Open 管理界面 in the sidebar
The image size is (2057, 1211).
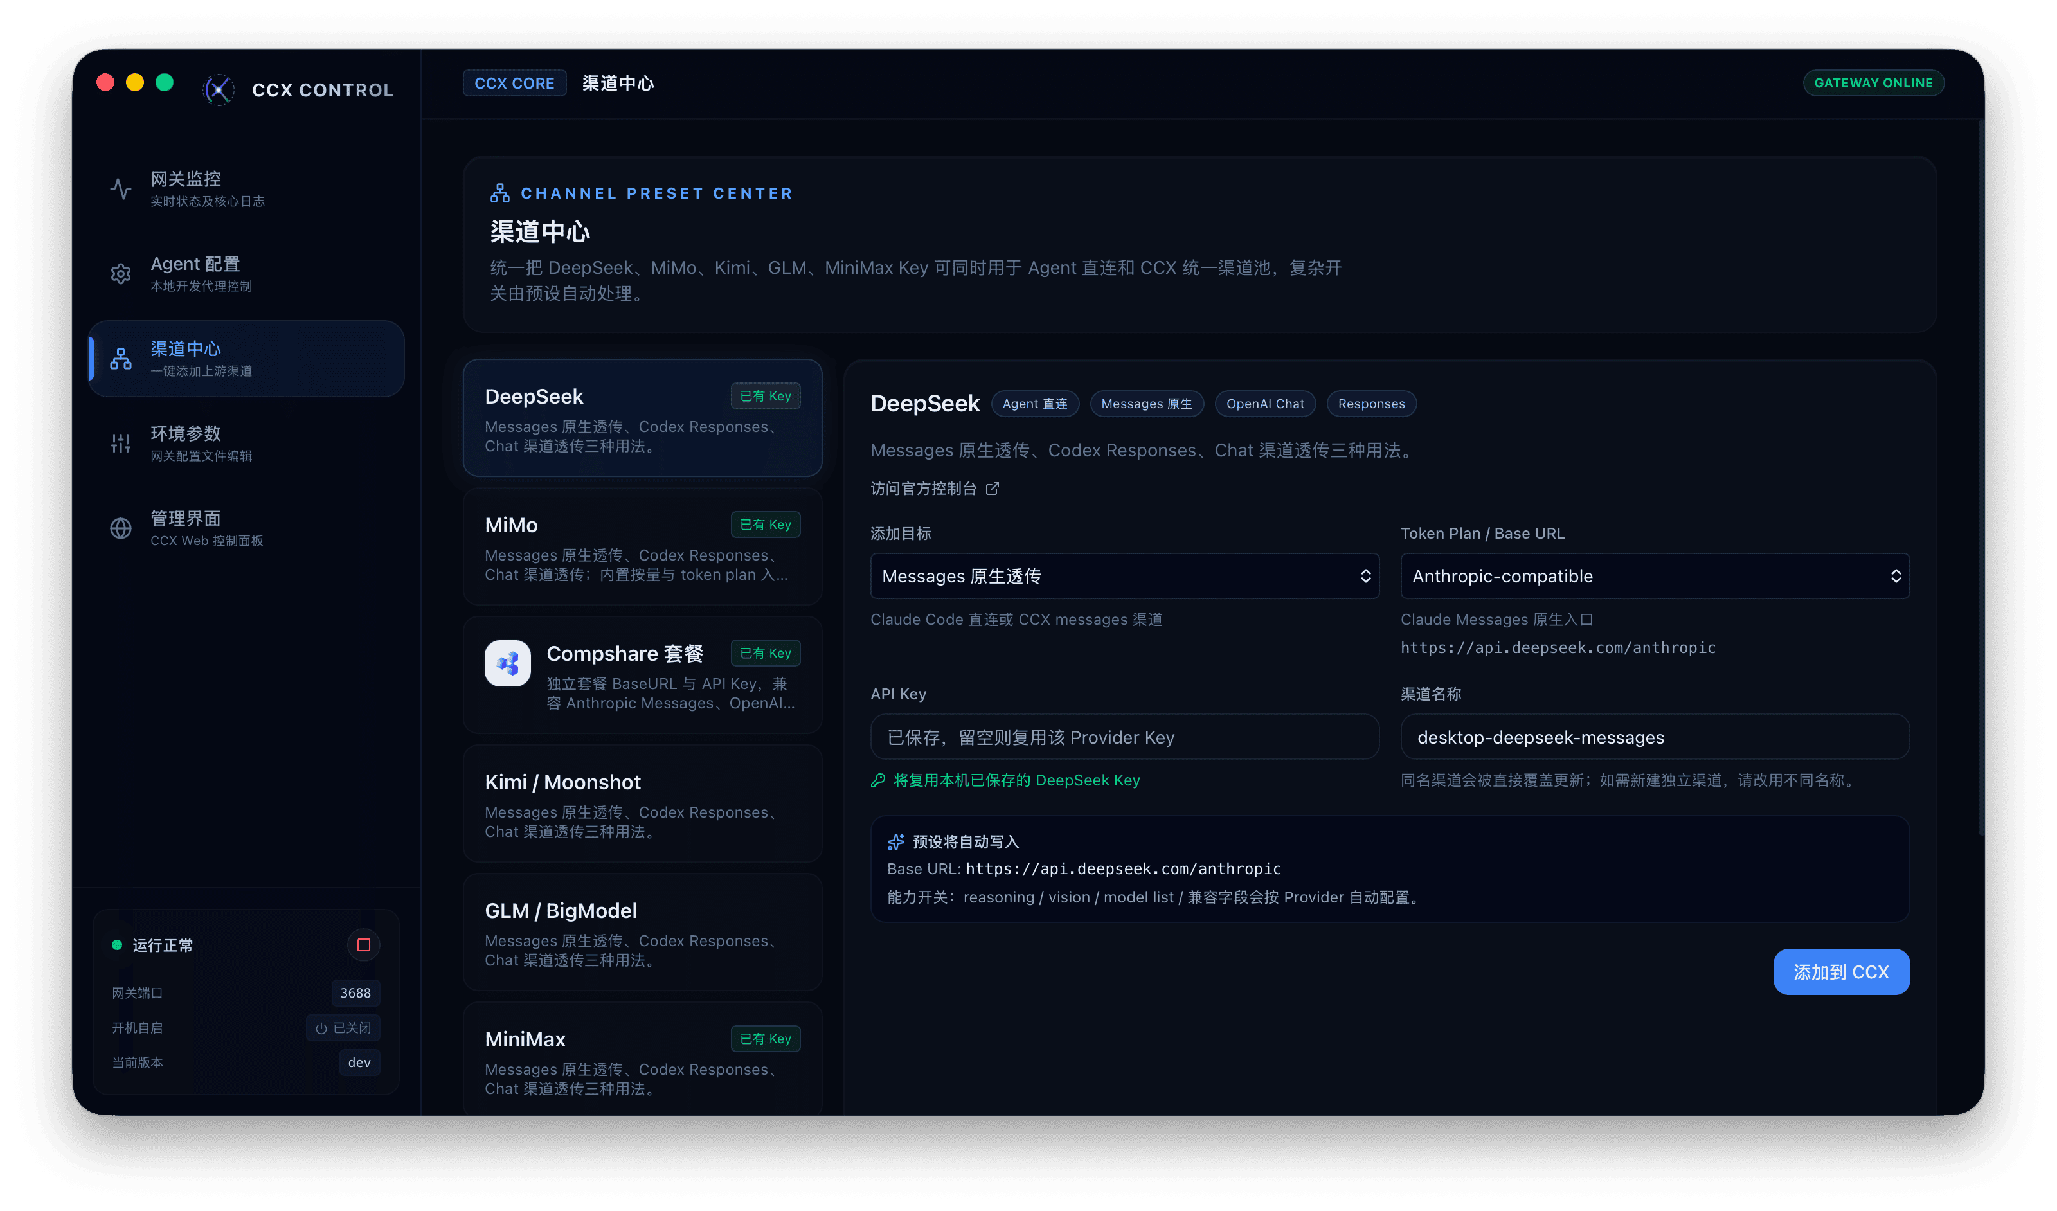(x=246, y=529)
